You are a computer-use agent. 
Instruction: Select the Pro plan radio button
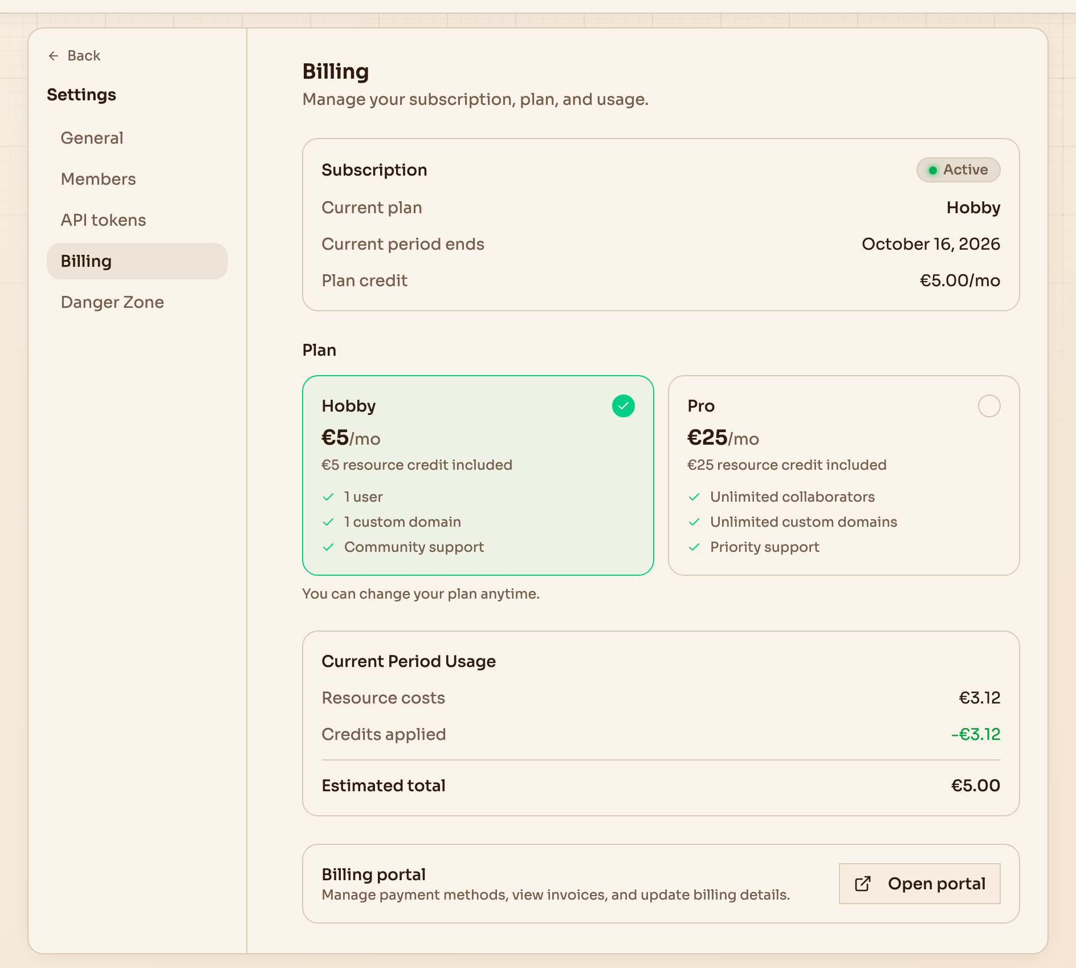point(989,406)
